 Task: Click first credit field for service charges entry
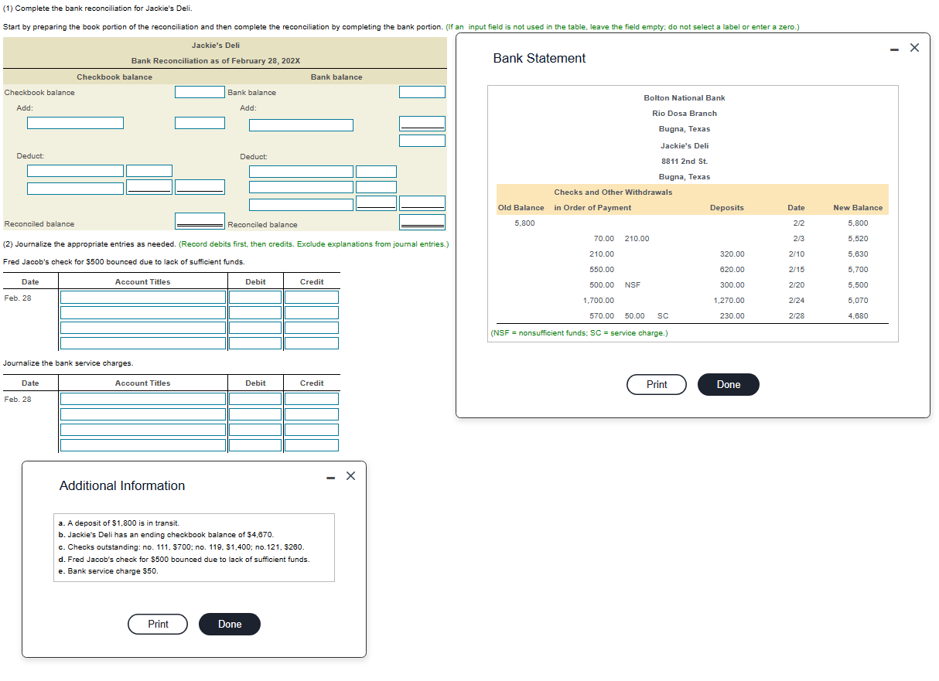click(312, 399)
